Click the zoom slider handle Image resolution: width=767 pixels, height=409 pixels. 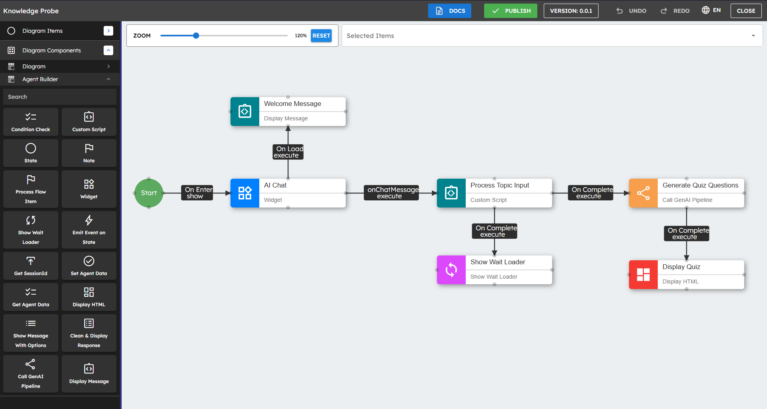tap(196, 36)
